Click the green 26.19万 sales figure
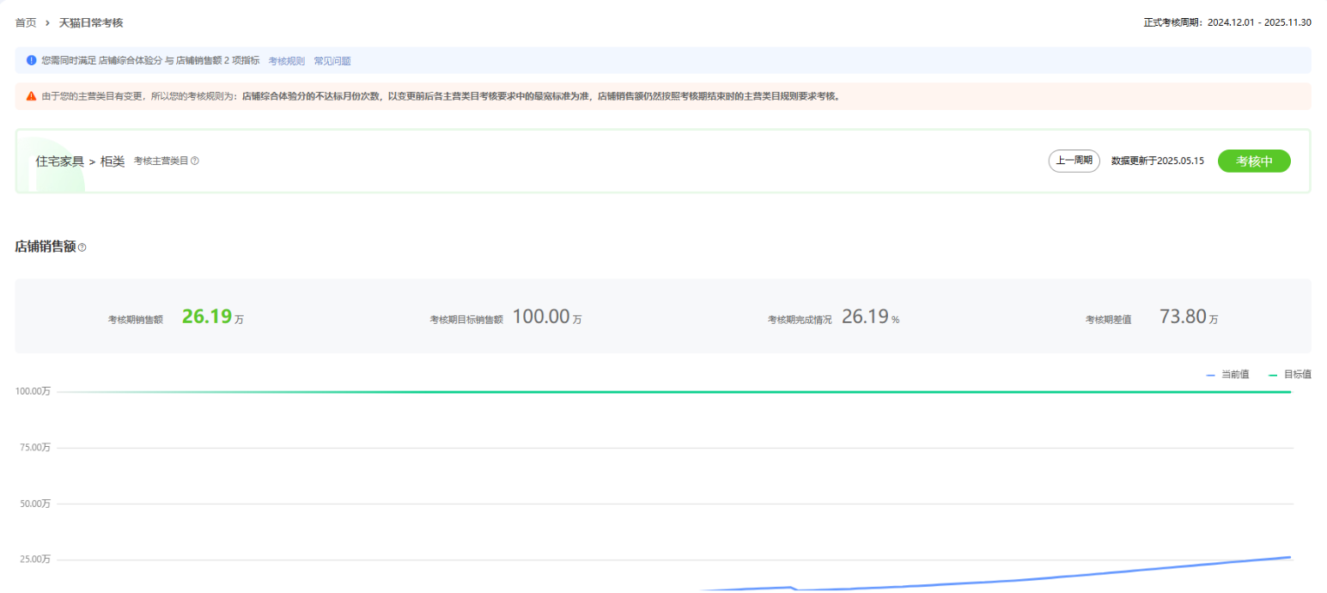The height and width of the screenshot is (593, 1327). pos(207,316)
